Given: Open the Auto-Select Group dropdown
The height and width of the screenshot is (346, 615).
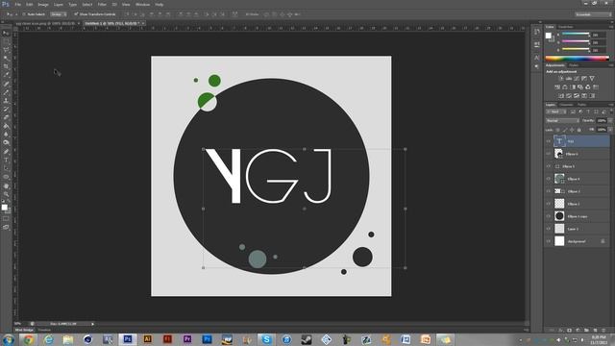Looking at the screenshot, I should [58, 14].
